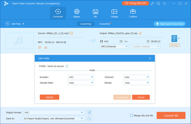Open the Ripper module
This screenshot has height=124, width=191.
tap(77, 13)
